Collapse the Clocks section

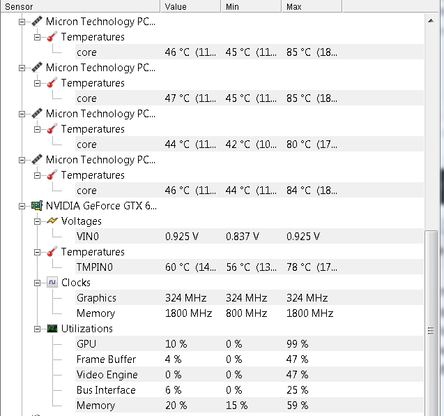pyautogui.click(x=37, y=283)
